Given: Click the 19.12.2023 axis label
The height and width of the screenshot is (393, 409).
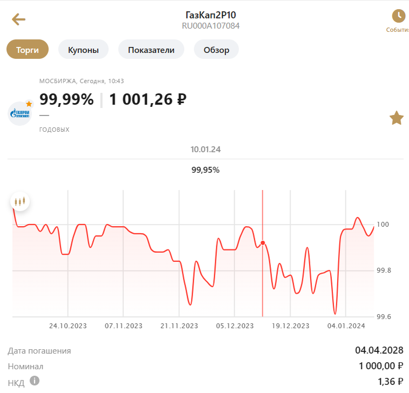Looking at the screenshot, I should pyautogui.click(x=290, y=326).
